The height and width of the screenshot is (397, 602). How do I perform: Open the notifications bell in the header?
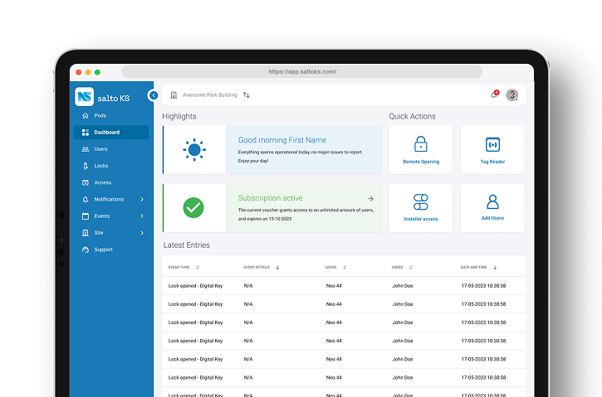[494, 94]
